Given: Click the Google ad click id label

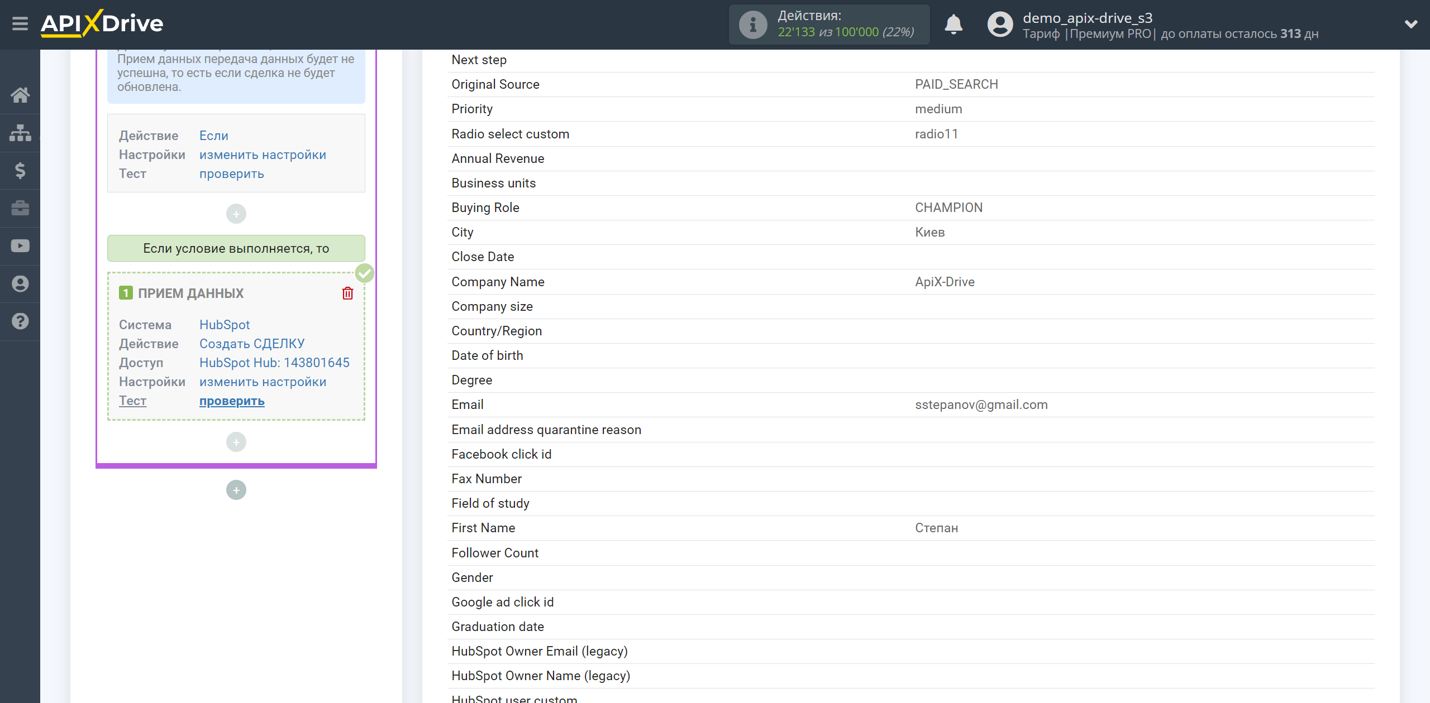Looking at the screenshot, I should tap(502, 602).
